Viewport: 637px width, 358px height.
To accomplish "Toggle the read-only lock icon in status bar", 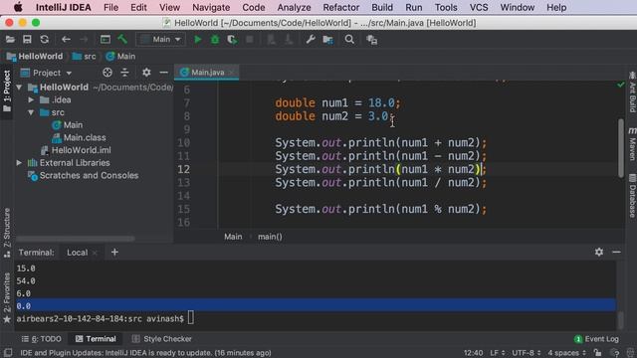I will (x=597, y=353).
